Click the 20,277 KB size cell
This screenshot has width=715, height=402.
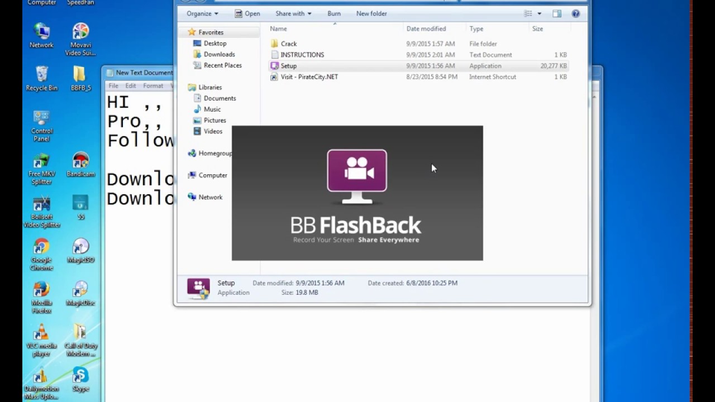[554, 66]
